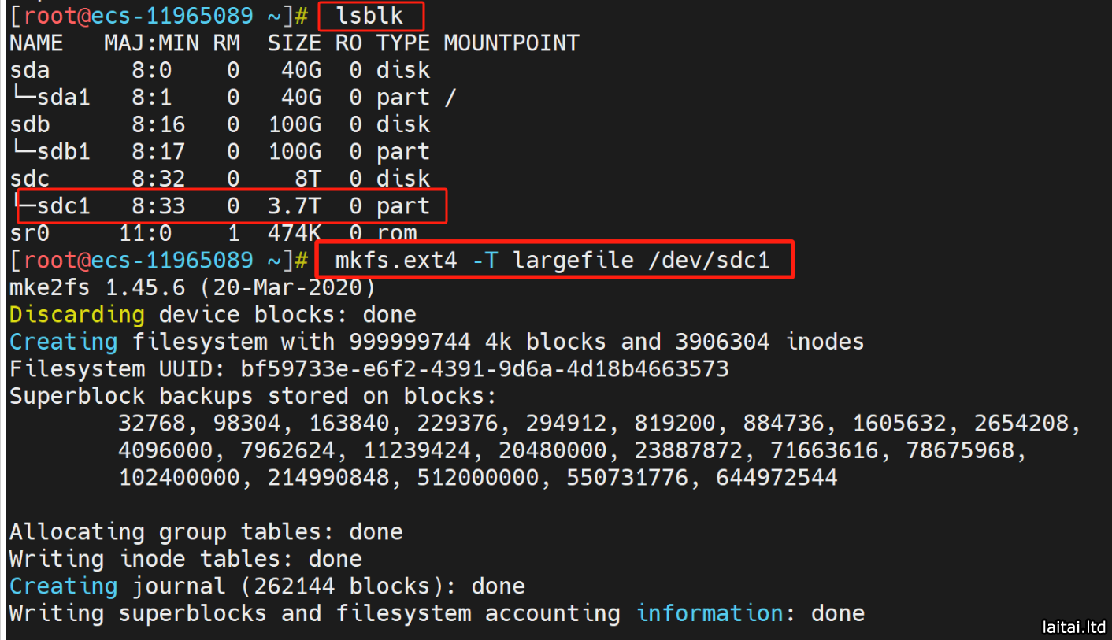Screen dimensions: 1112x640
Task: Click the blue information word
Action: 710,613
